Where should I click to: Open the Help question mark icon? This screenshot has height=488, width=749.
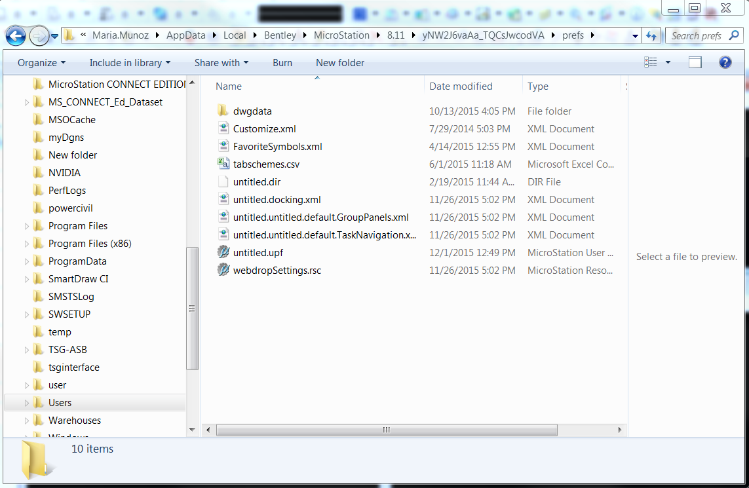point(725,62)
